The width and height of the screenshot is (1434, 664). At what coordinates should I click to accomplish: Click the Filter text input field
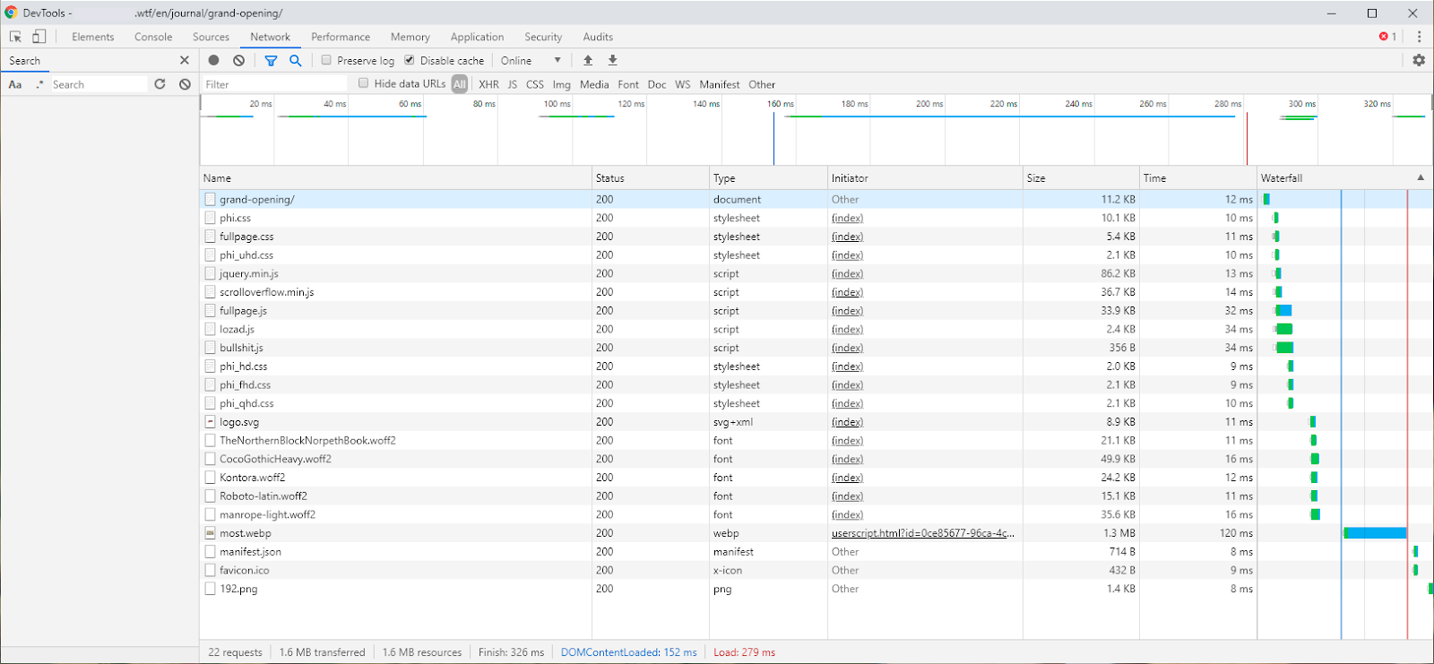pos(273,84)
